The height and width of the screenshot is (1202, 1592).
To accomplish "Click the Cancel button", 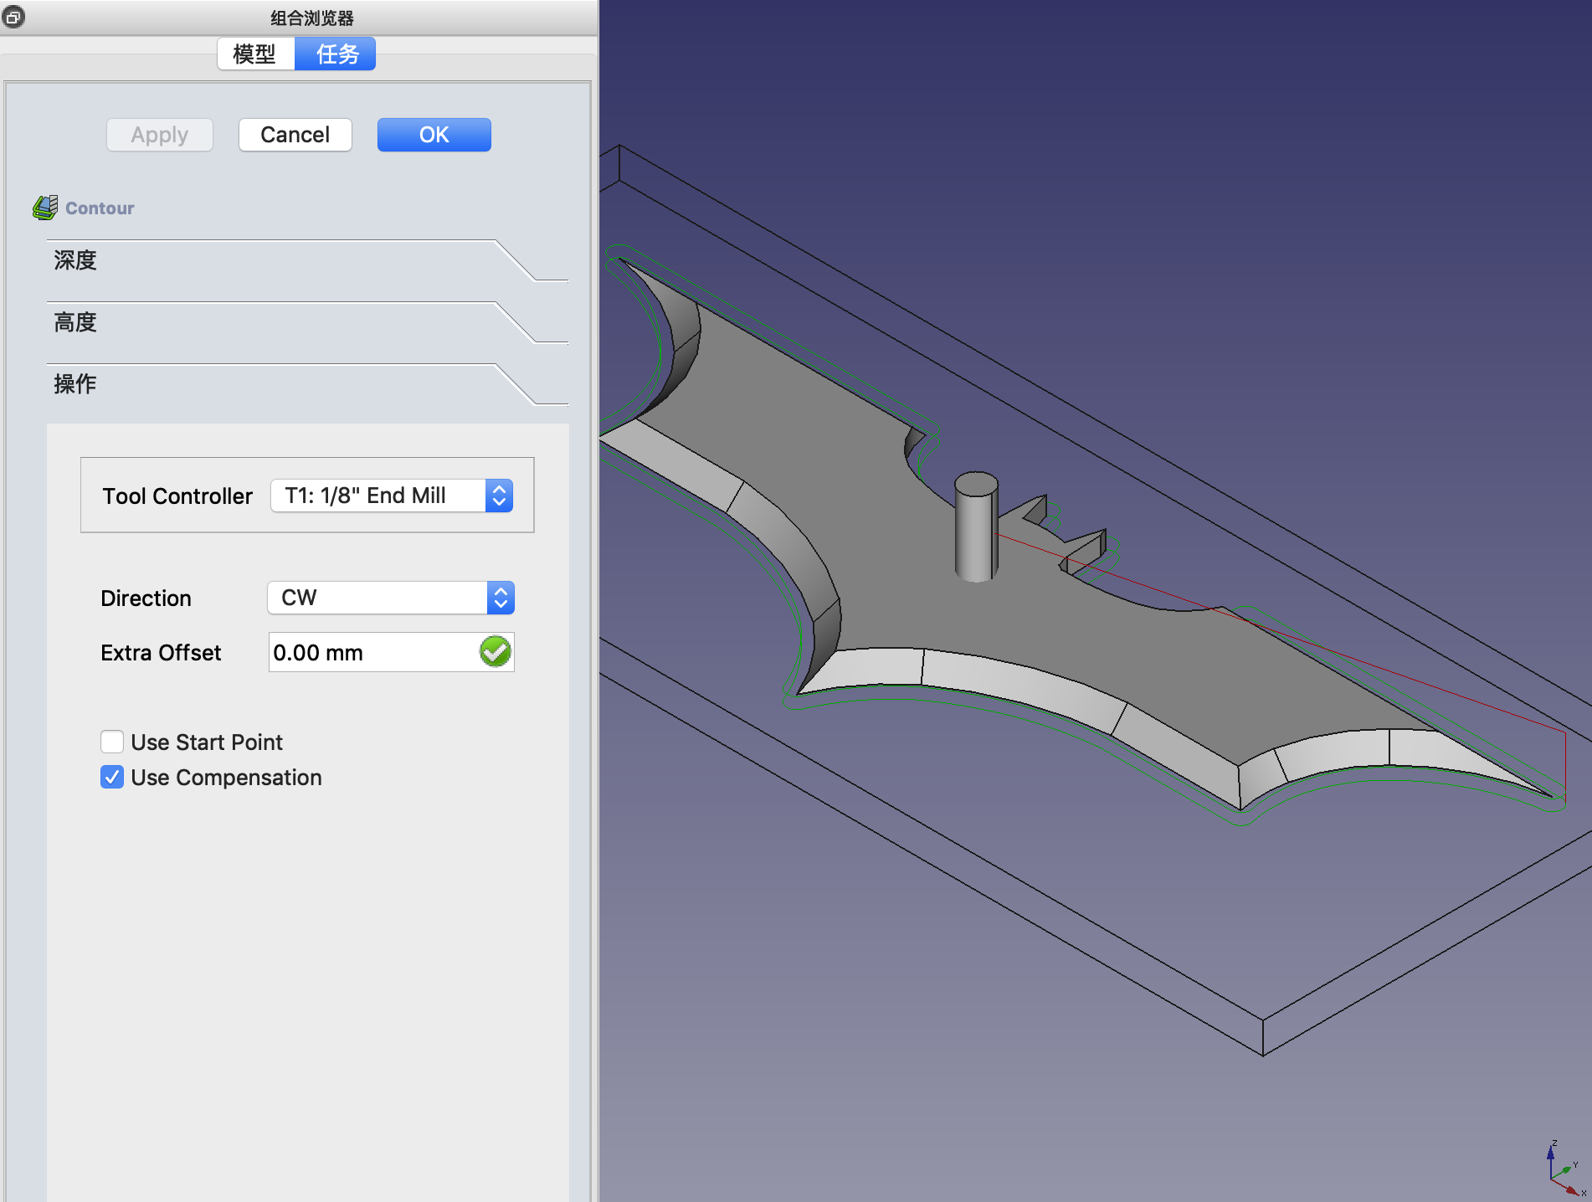I will pyautogui.click(x=295, y=135).
